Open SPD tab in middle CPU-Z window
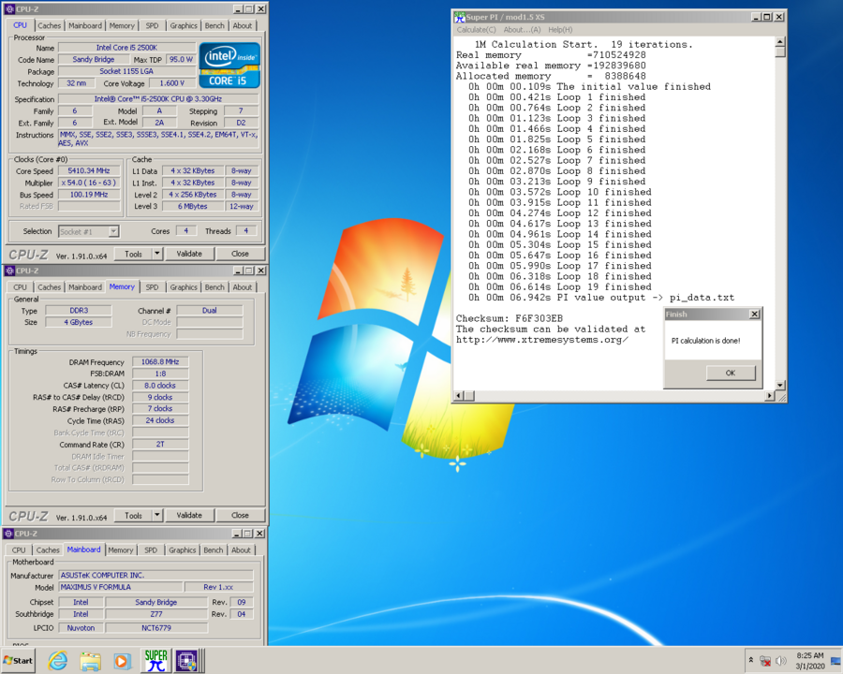Viewport: 843px width, 674px height. (x=152, y=287)
